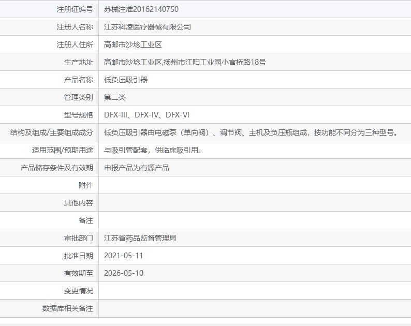The width and height of the screenshot is (411, 326).
Task: Click model specification DFX-III、DFX-IV、DFX-VI
Action: pos(146,115)
